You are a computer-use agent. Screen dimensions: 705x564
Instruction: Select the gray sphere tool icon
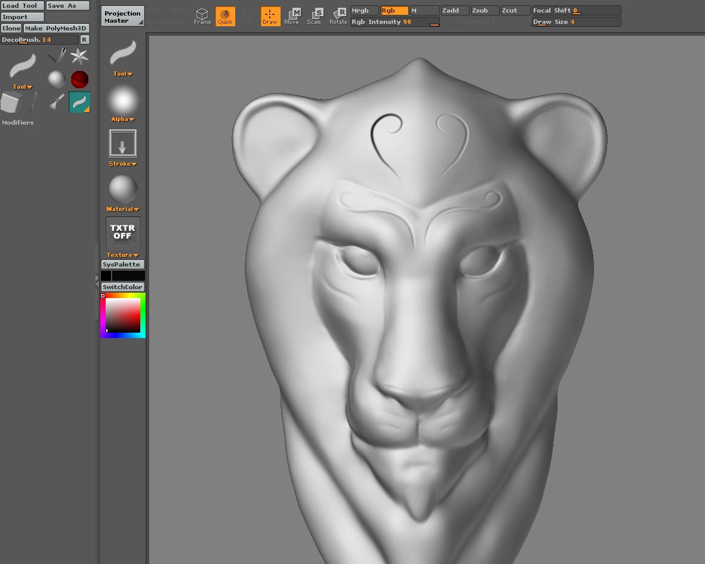click(x=57, y=79)
